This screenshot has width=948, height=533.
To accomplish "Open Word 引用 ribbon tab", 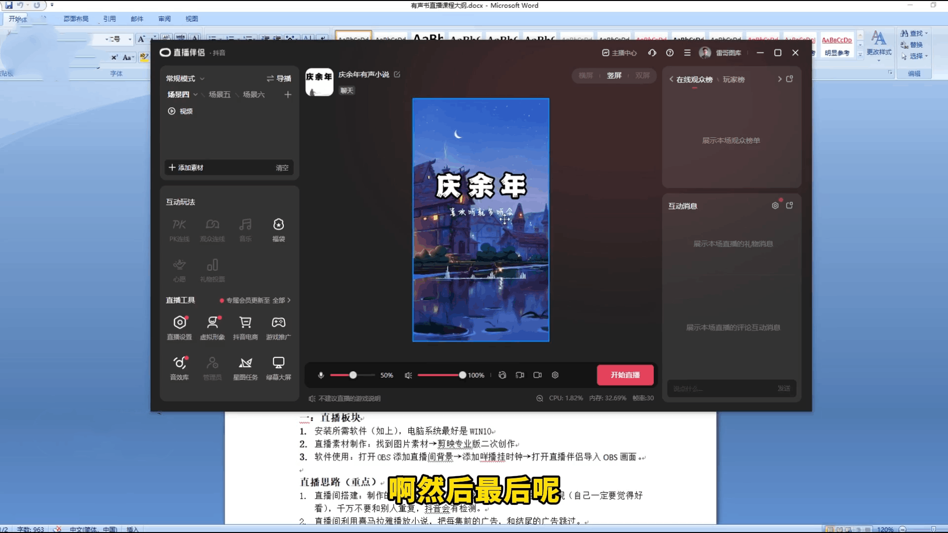I will click(110, 19).
